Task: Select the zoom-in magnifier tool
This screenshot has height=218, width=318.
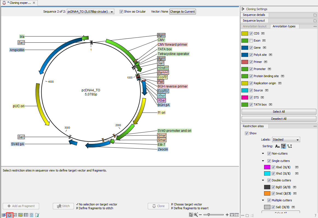Action: pyautogui.click(x=196, y=215)
